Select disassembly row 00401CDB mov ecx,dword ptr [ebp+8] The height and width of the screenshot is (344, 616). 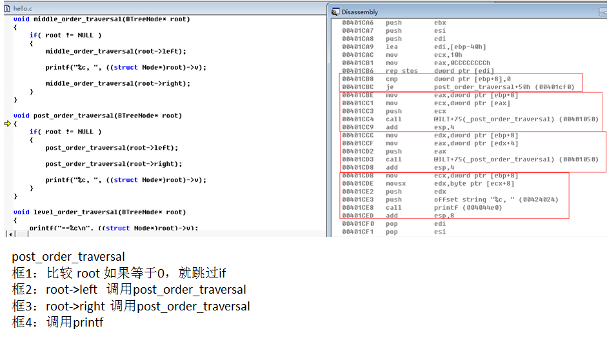pos(430,176)
